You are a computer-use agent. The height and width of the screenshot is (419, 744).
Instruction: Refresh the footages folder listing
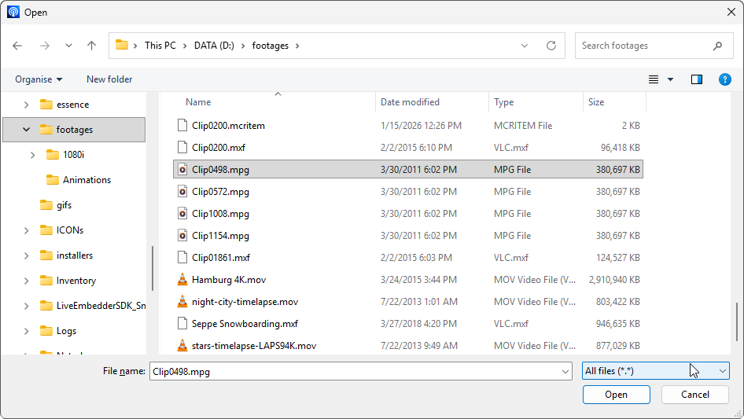click(551, 46)
